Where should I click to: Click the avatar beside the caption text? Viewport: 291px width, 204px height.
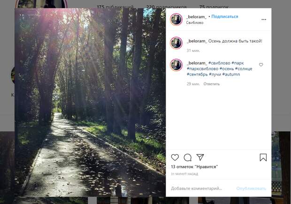(176, 43)
